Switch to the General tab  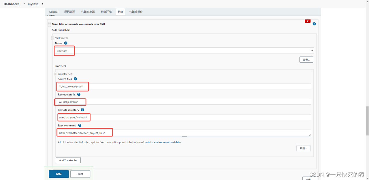click(x=54, y=12)
